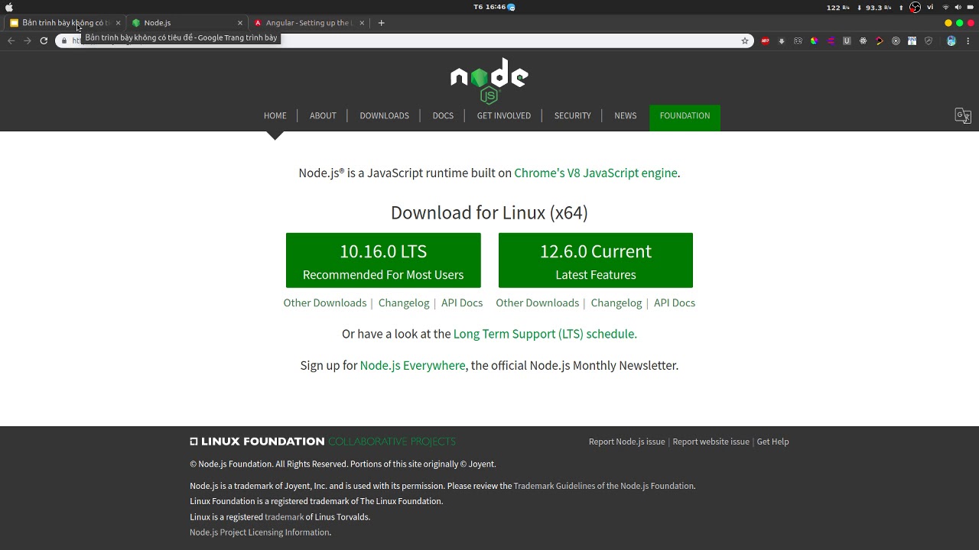The image size is (979, 550).
Task: Open the shield extension icon
Action: coord(929,41)
